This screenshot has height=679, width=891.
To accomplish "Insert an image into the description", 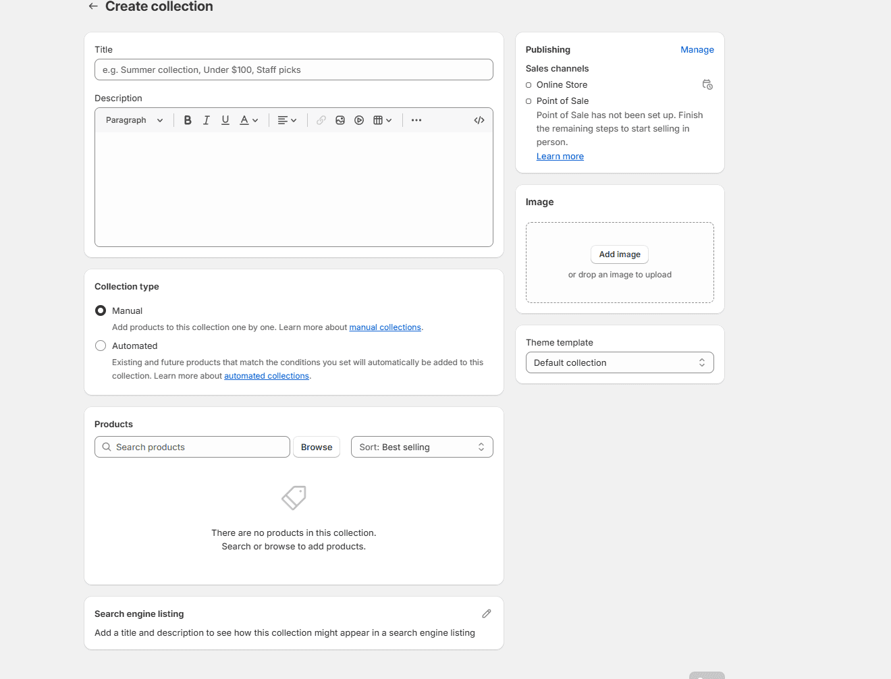I will tap(340, 119).
